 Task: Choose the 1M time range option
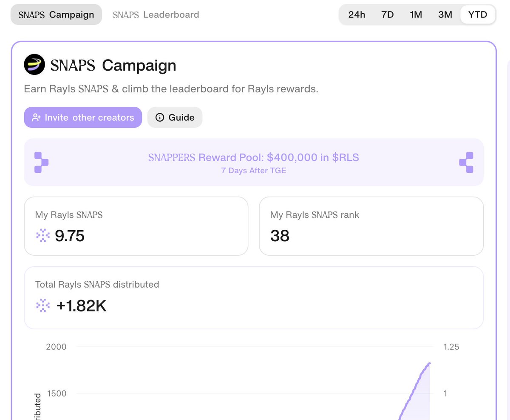416,14
